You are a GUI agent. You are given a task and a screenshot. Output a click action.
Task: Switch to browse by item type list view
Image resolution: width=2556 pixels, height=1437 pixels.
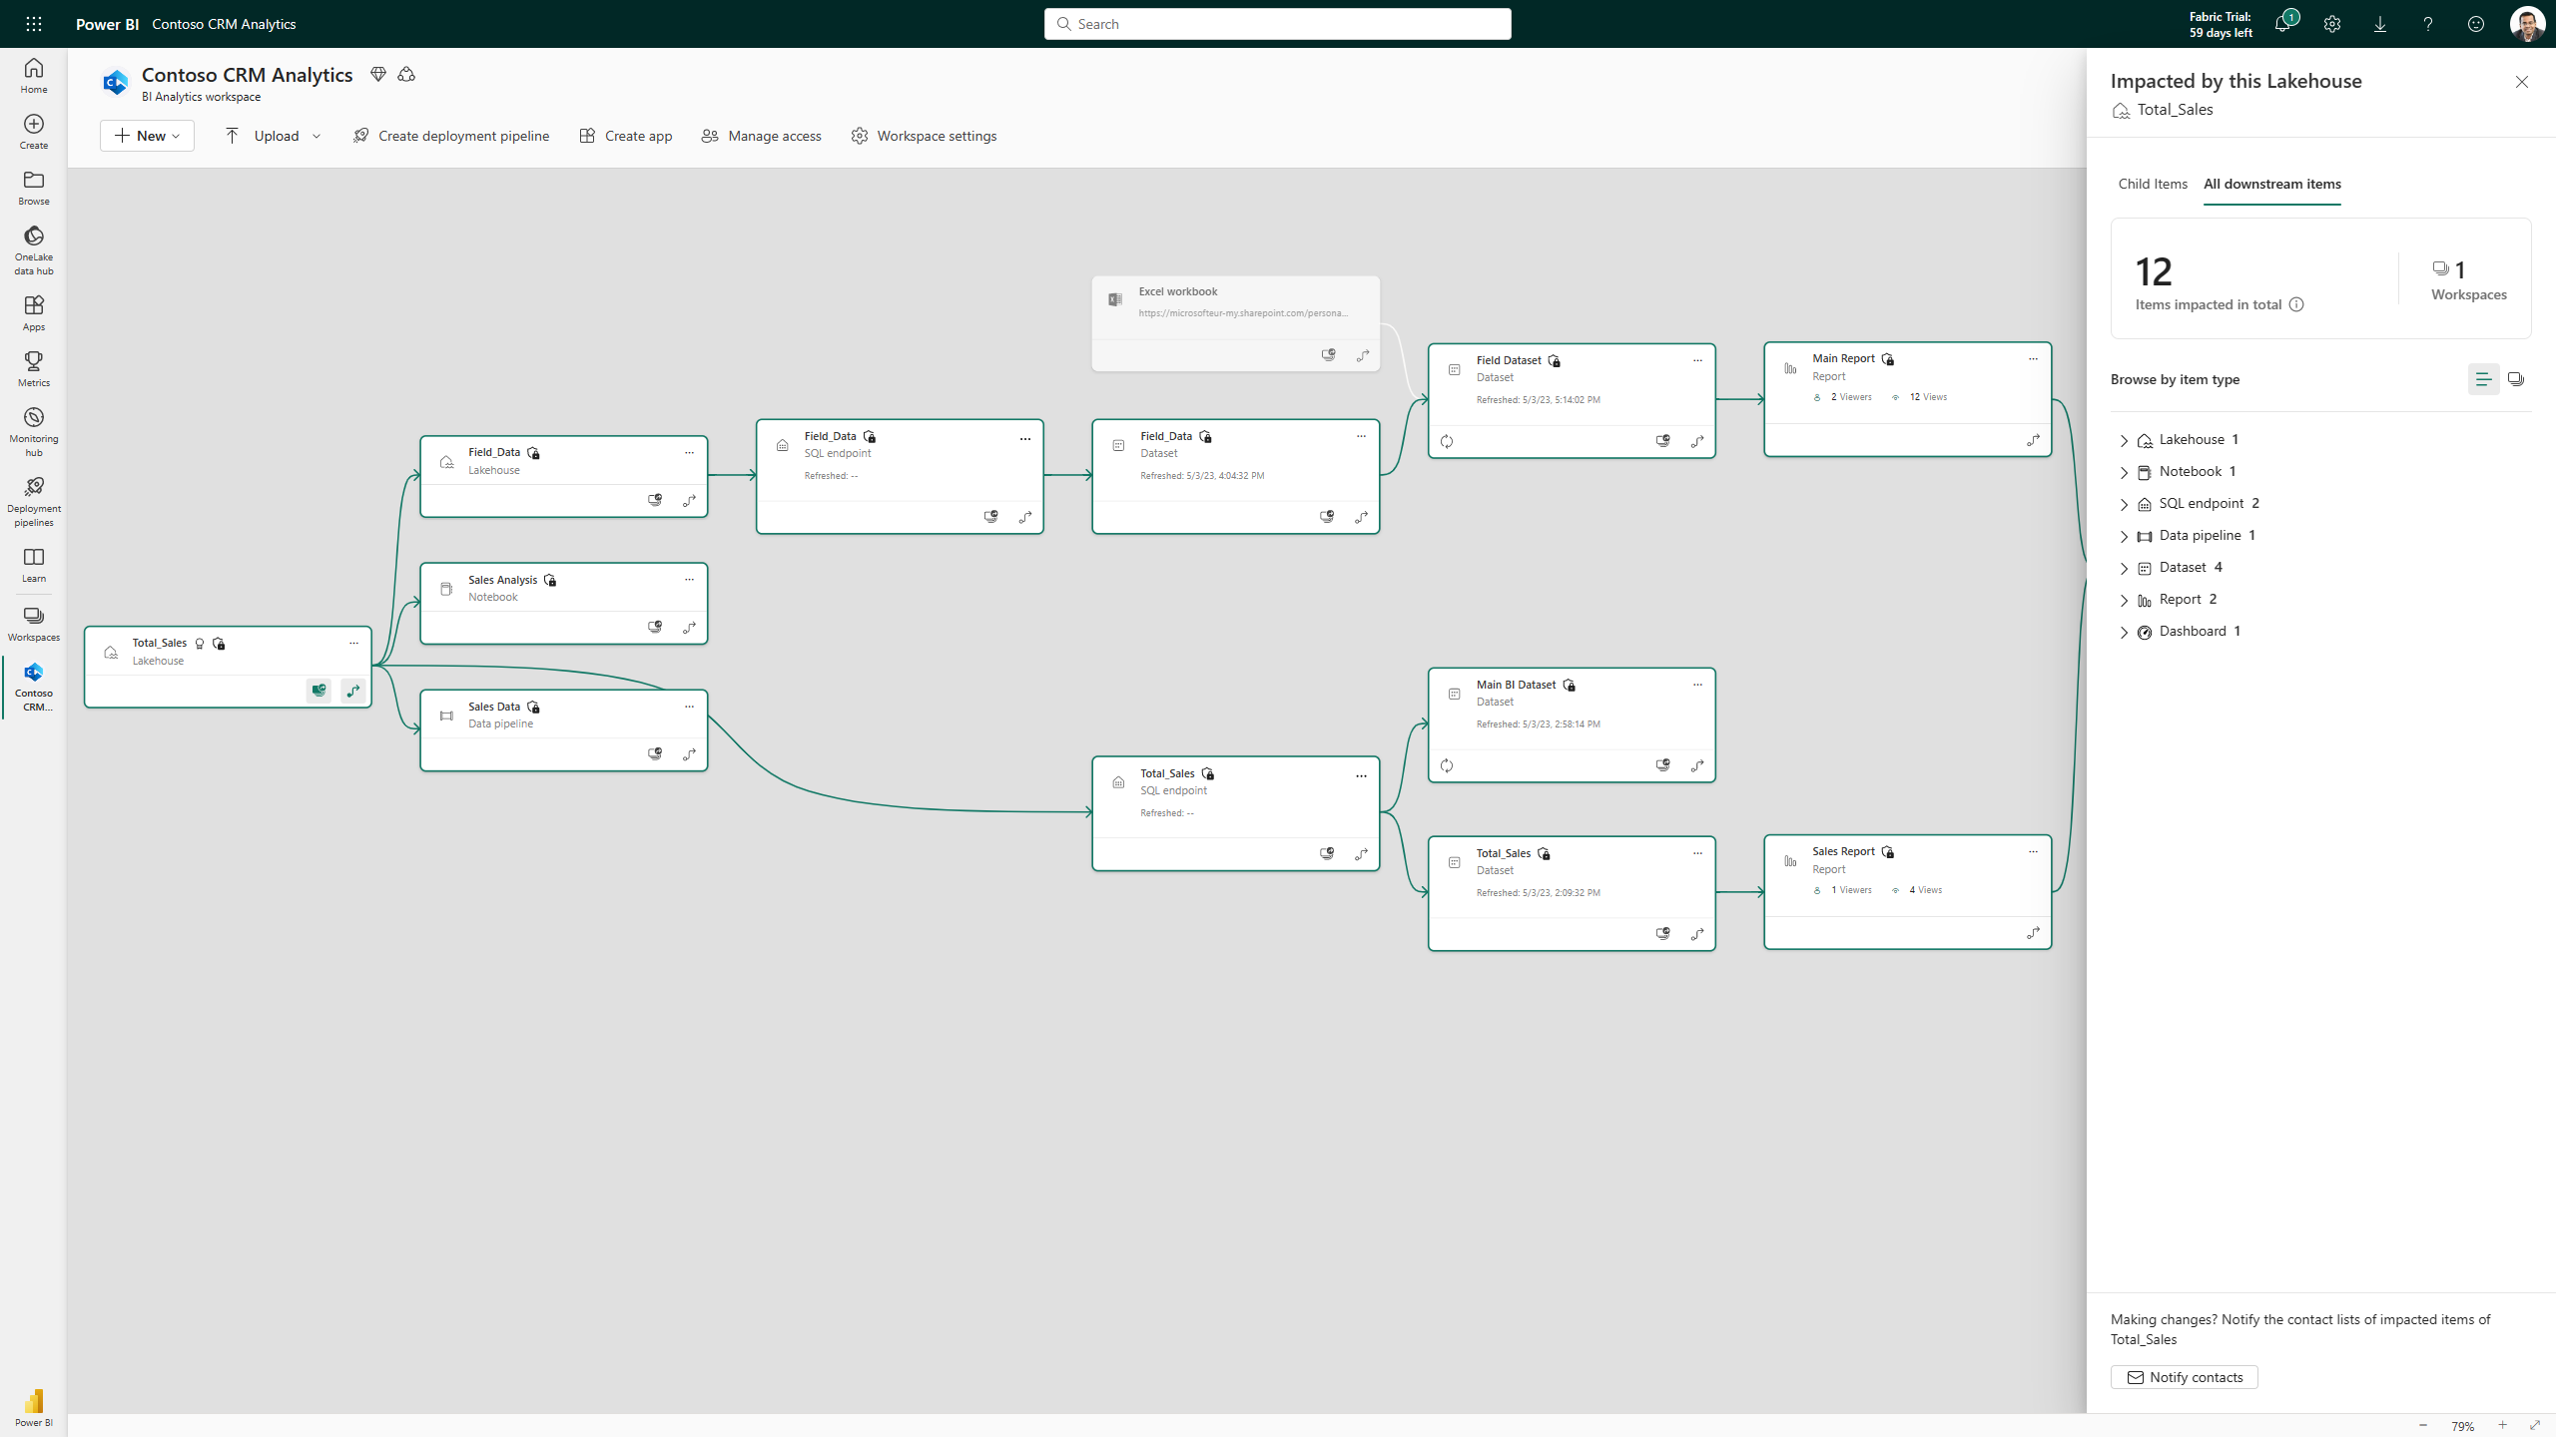click(2483, 379)
